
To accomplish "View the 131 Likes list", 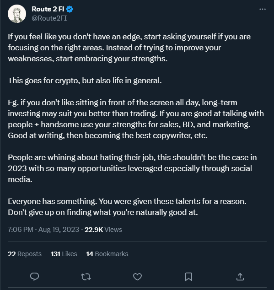I will [x=64, y=254].
